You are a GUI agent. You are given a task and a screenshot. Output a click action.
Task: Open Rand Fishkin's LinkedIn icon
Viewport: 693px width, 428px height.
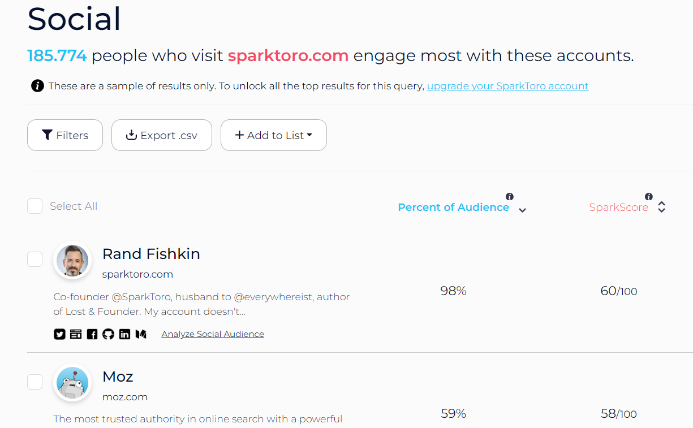coord(125,334)
